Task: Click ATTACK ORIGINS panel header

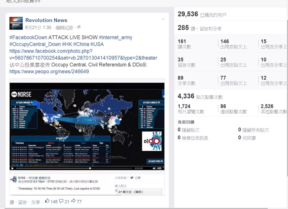Action: pyautogui.click(x=24, y=102)
